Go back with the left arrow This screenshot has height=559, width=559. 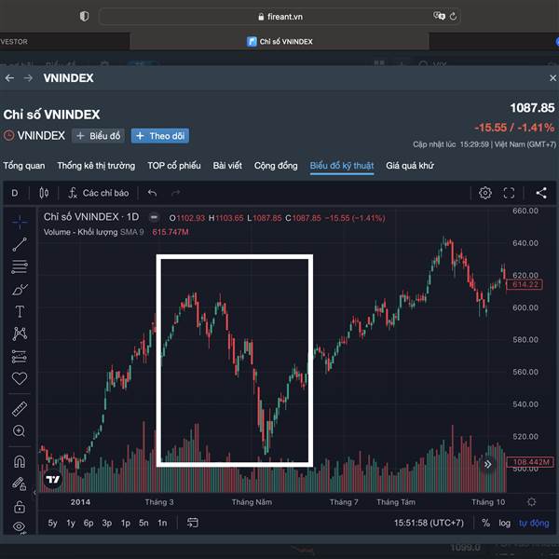9,77
